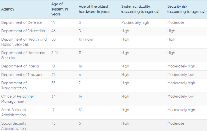The image size is (207, 131).
Task: Select the 'Age of system, in years' header
Action: [59, 9]
